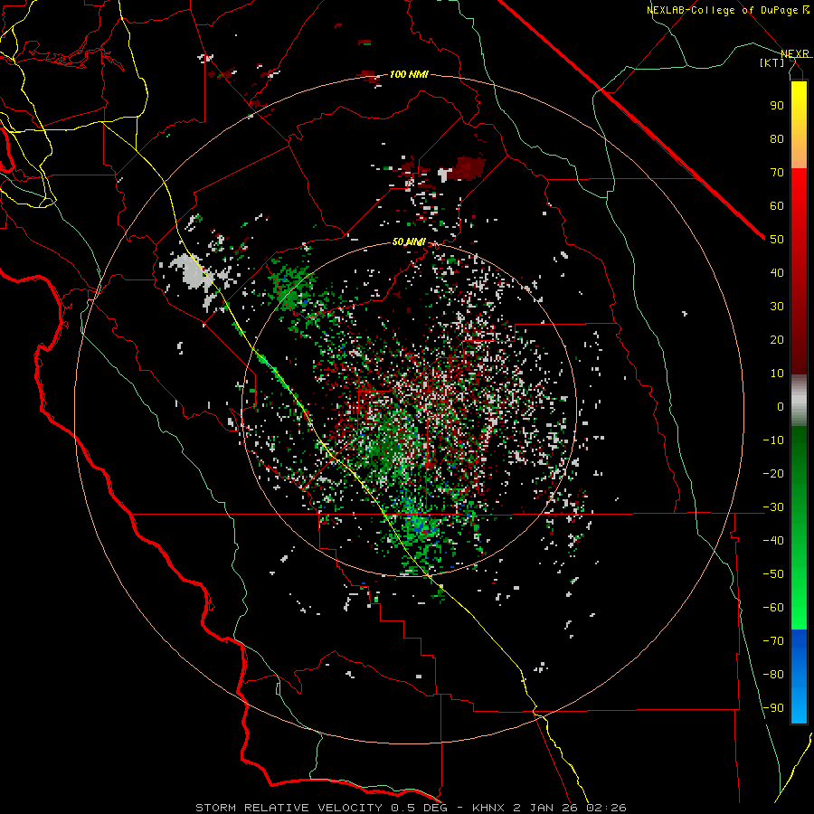The image size is (814, 814).
Task: Click the 20 value on the velocity scale
Action: [x=777, y=340]
